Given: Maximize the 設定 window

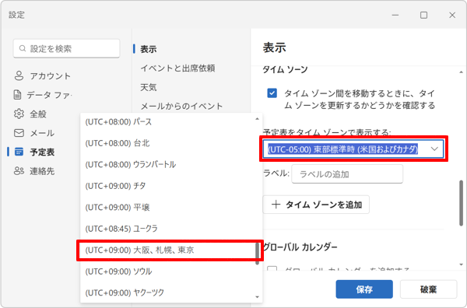Looking at the screenshot, I should pyautogui.click(x=423, y=15).
